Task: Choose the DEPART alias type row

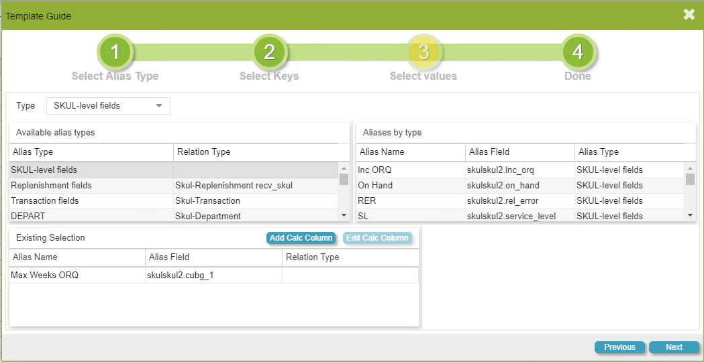Action: [91, 216]
